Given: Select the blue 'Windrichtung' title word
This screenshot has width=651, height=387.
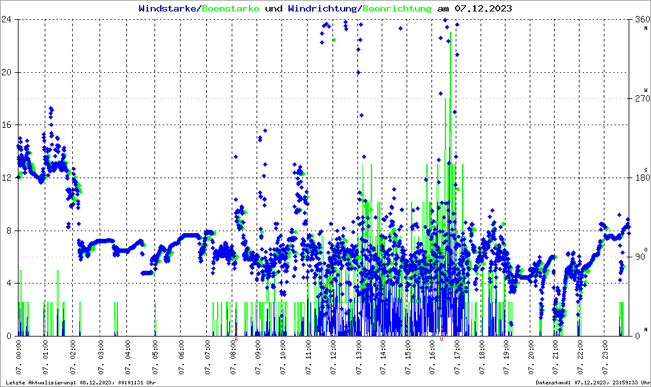Looking at the screenshot, I should tap(324, 8).
